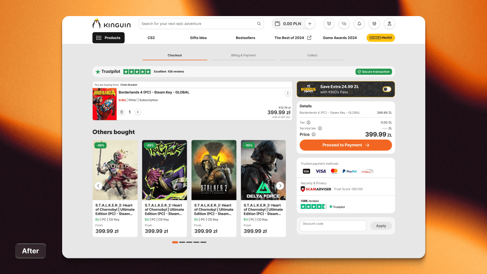
Task: Open the KINGS Pass yellow badge
Action: [380, 38]
